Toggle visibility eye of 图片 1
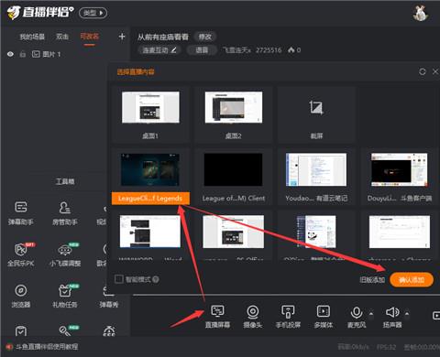The image size is (440, 357). (10, 54)
